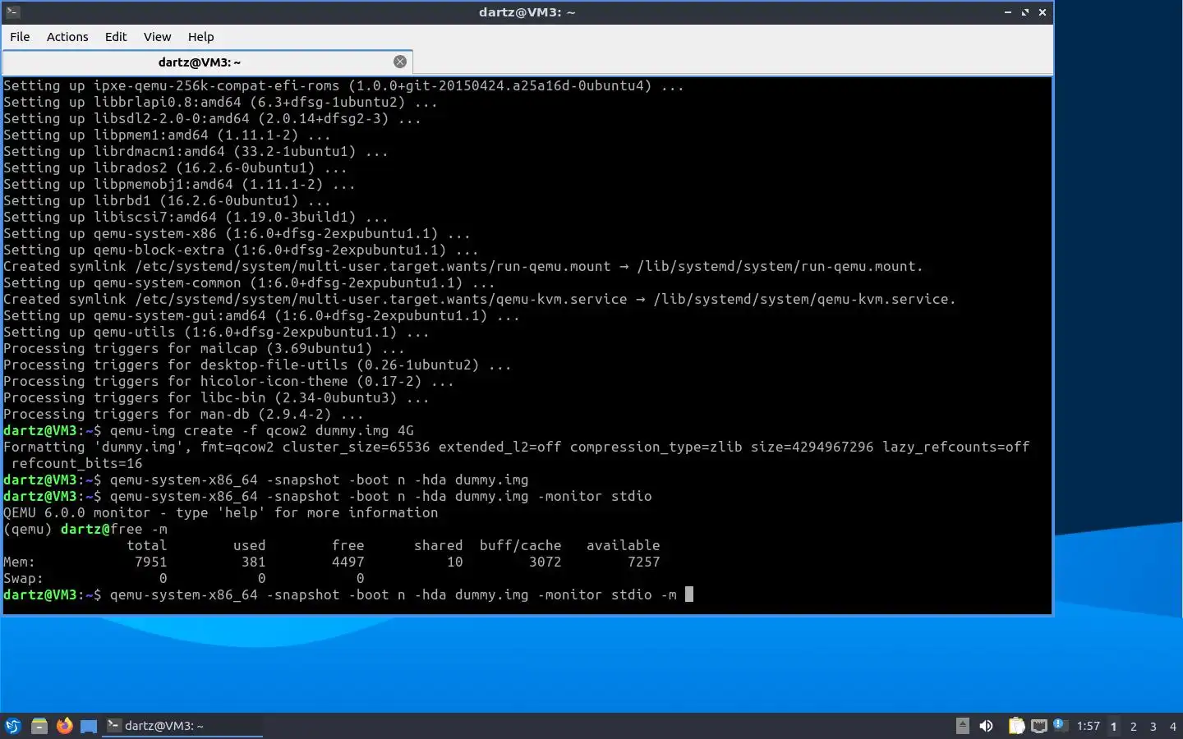
Task: Open the removable media eject icon
Action: 963,726
